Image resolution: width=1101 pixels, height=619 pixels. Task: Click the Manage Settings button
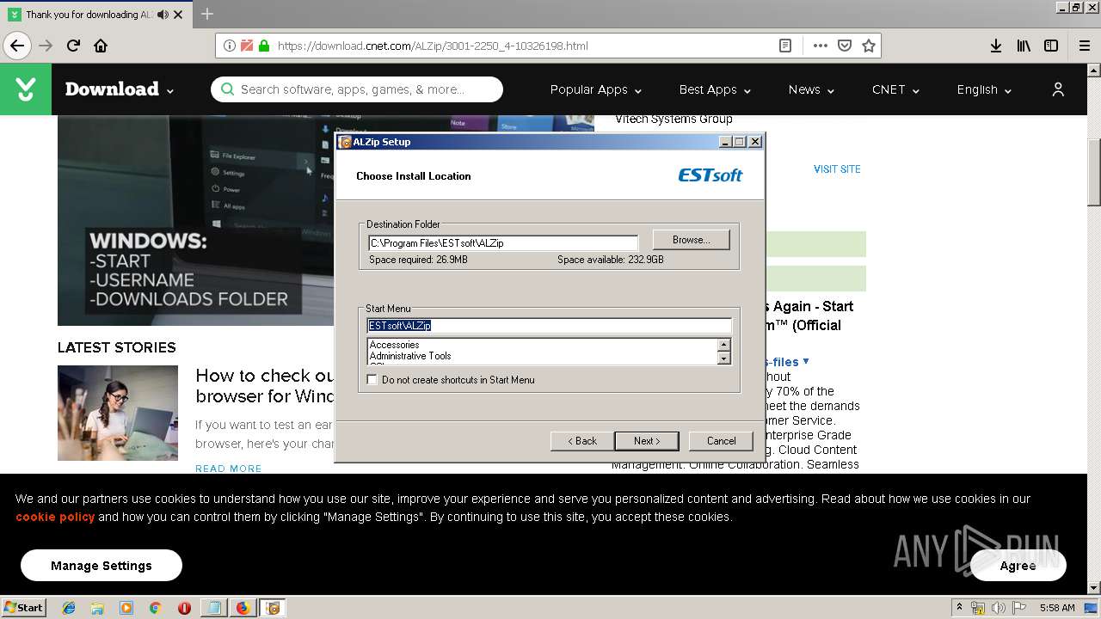tap(101, 566)
